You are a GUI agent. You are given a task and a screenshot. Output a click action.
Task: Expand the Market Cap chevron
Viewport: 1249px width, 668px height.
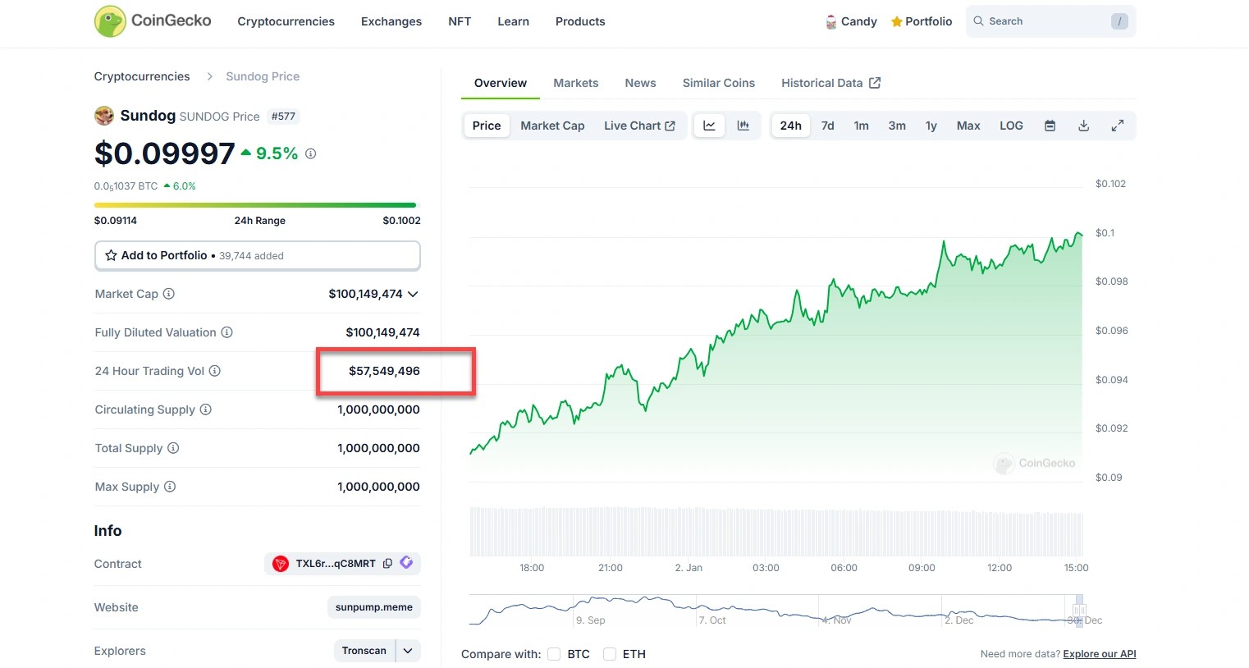tap(413, 294)
